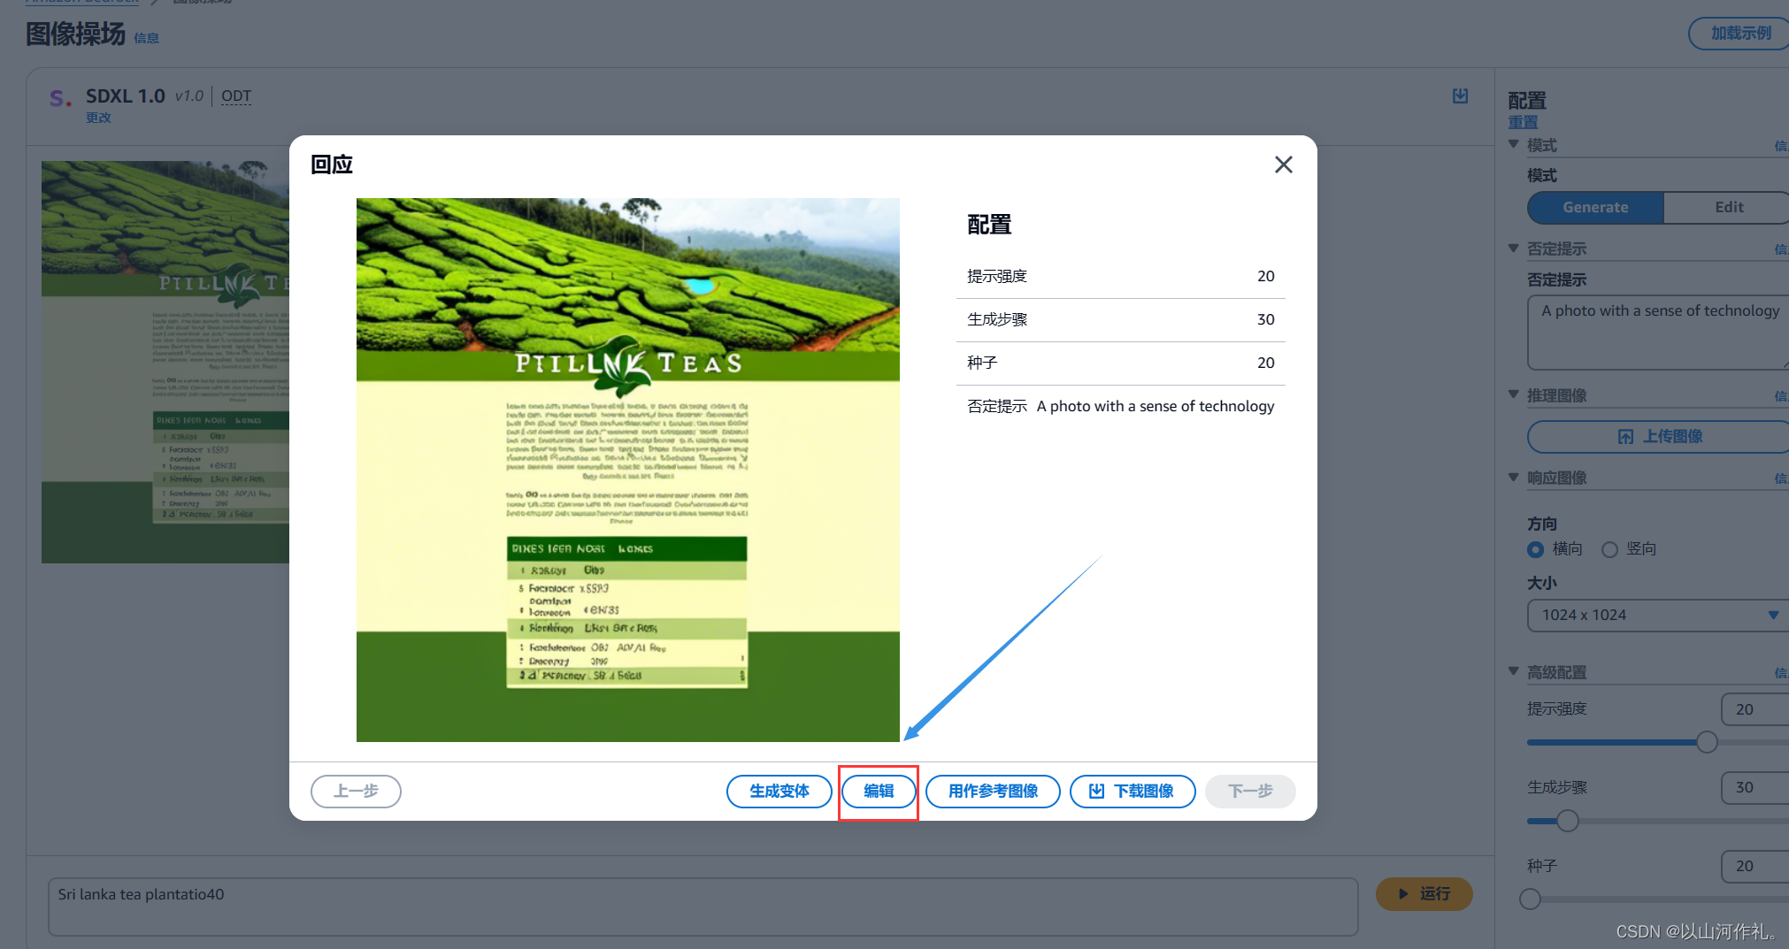Viewport: 1789px width, 949px height.
Task: Click the 生成步骤 value field
Action: coord(1755,787)
